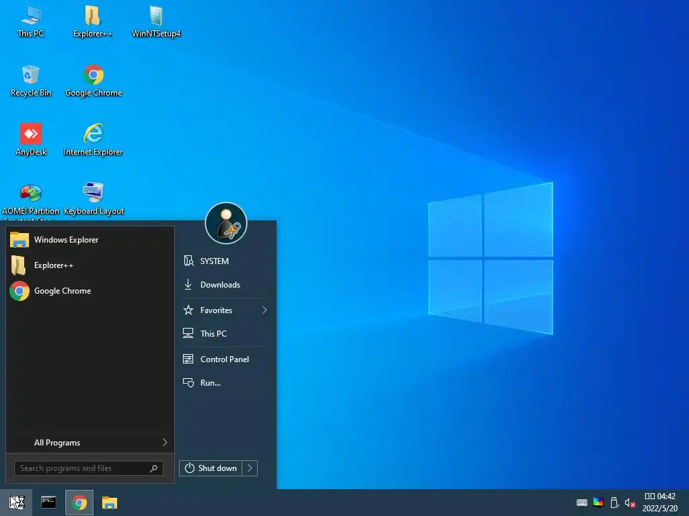Open Internet Explorer desktop icon
Screen dimensions: 689x516
pos(93,140)
